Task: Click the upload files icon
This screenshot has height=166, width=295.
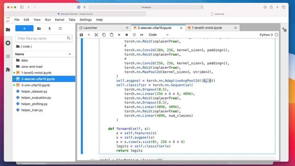Action: point(49,29)
